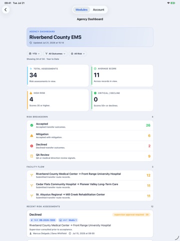Select the Declined risk breakdown row
This screenshot has width=180, height=241.
click(90, 146)
